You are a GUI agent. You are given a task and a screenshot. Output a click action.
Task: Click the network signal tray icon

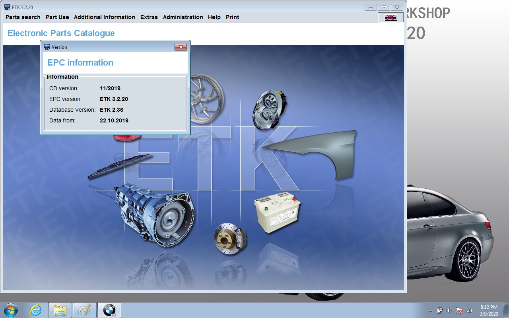point(469,310)
